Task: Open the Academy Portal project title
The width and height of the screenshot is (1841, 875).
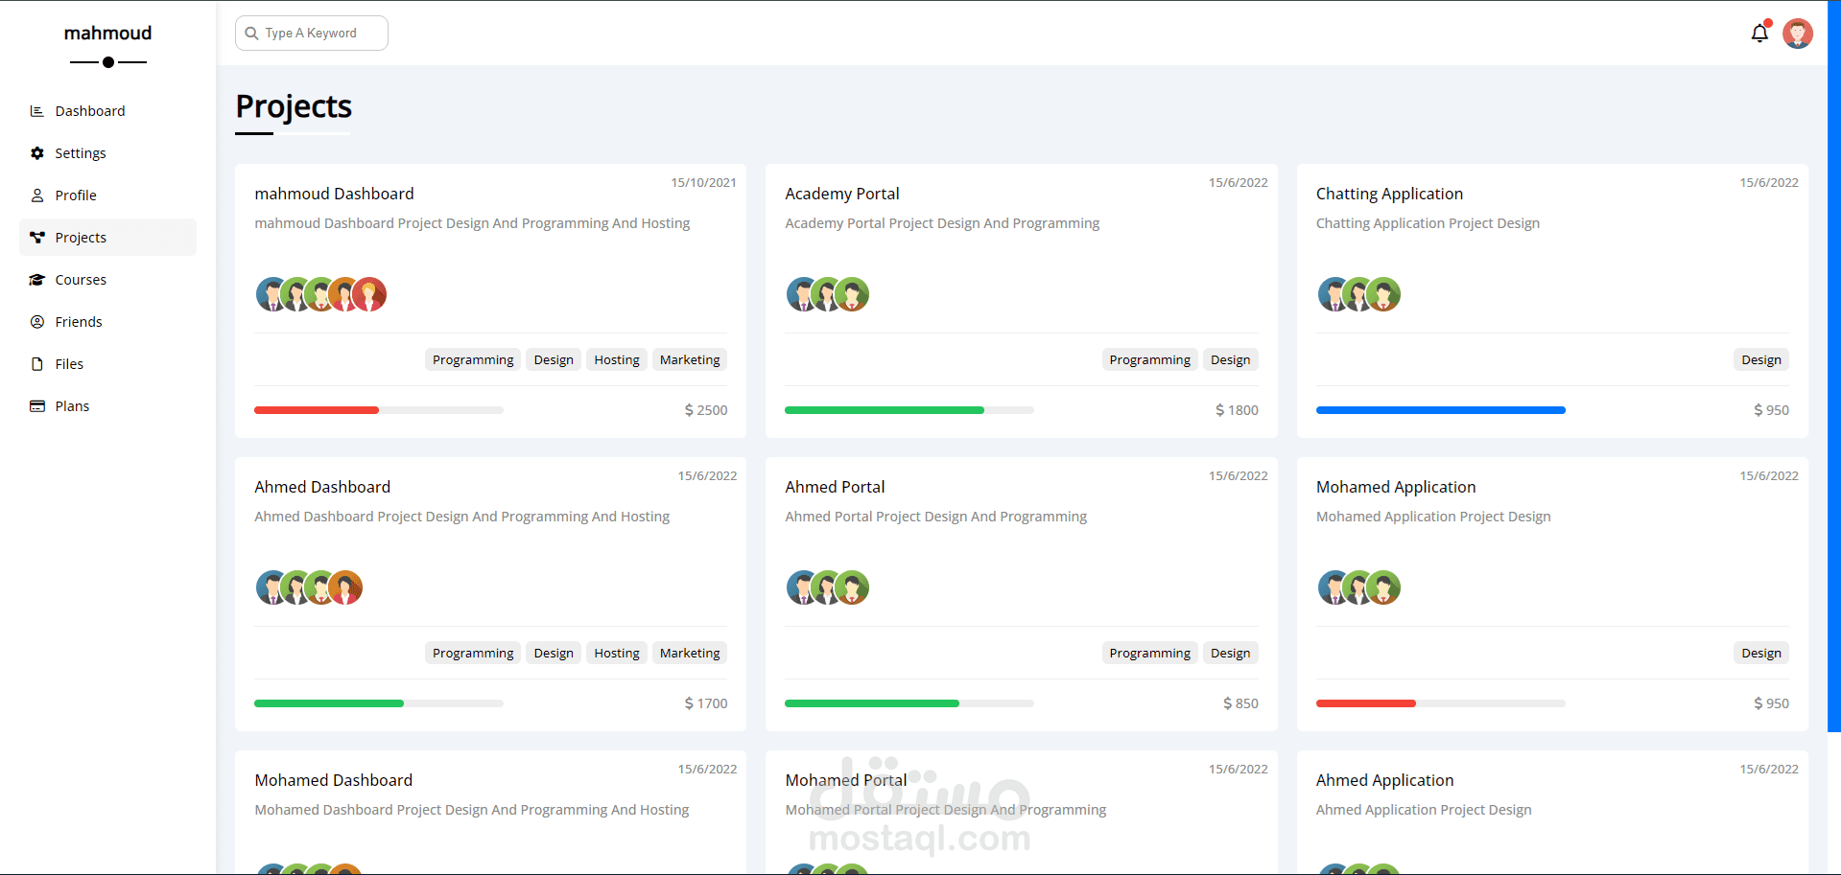Action: click(x=842, y=194)
